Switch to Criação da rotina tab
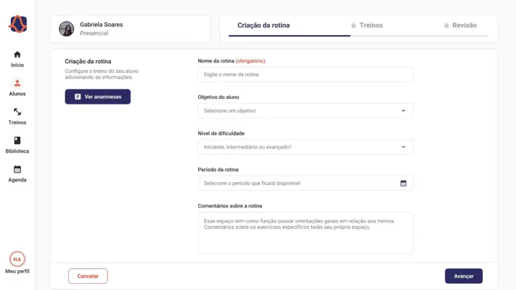 (x=264, y=25)
